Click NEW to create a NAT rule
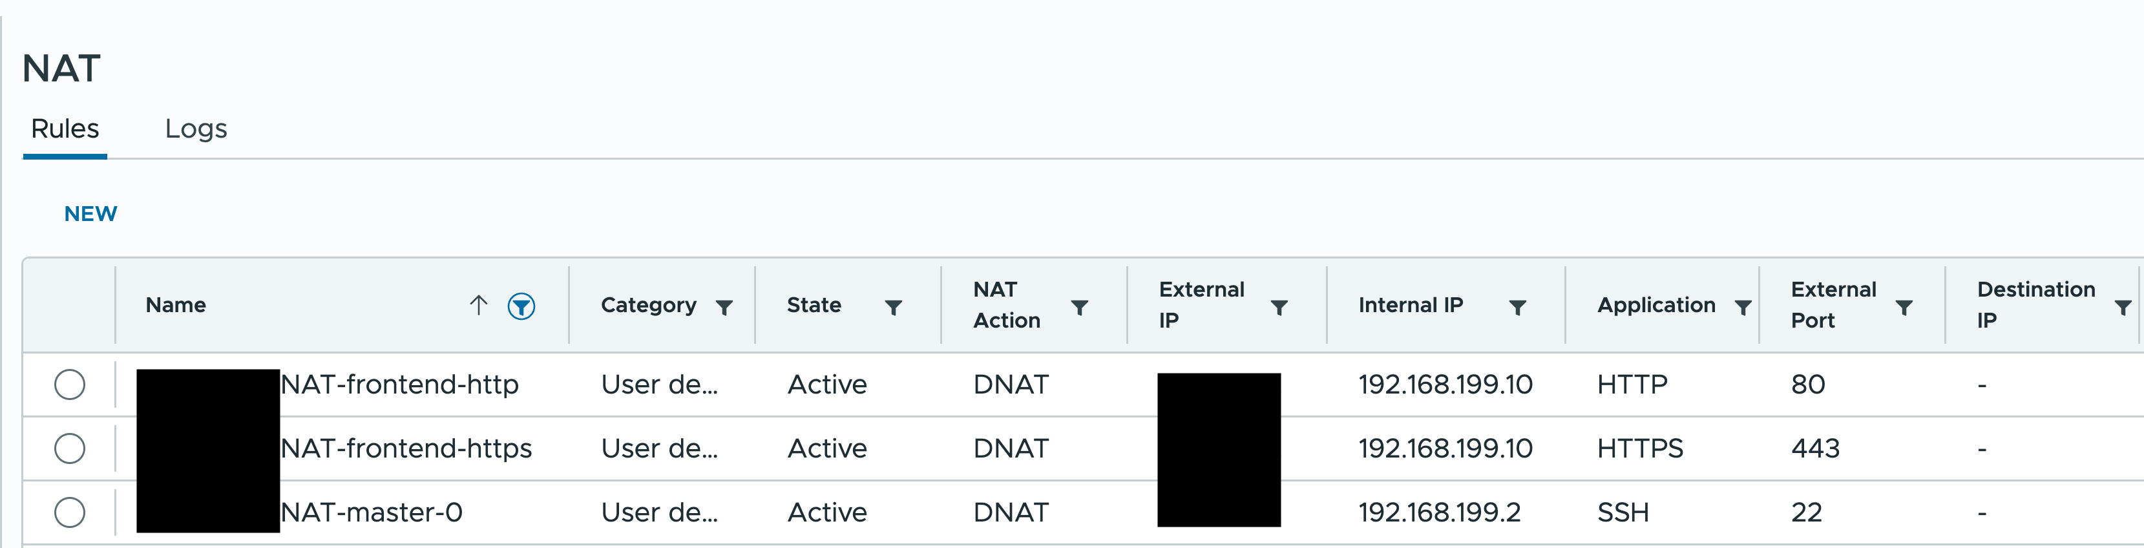This screenshot has height=548, width=2144. (x=90, y=213)
